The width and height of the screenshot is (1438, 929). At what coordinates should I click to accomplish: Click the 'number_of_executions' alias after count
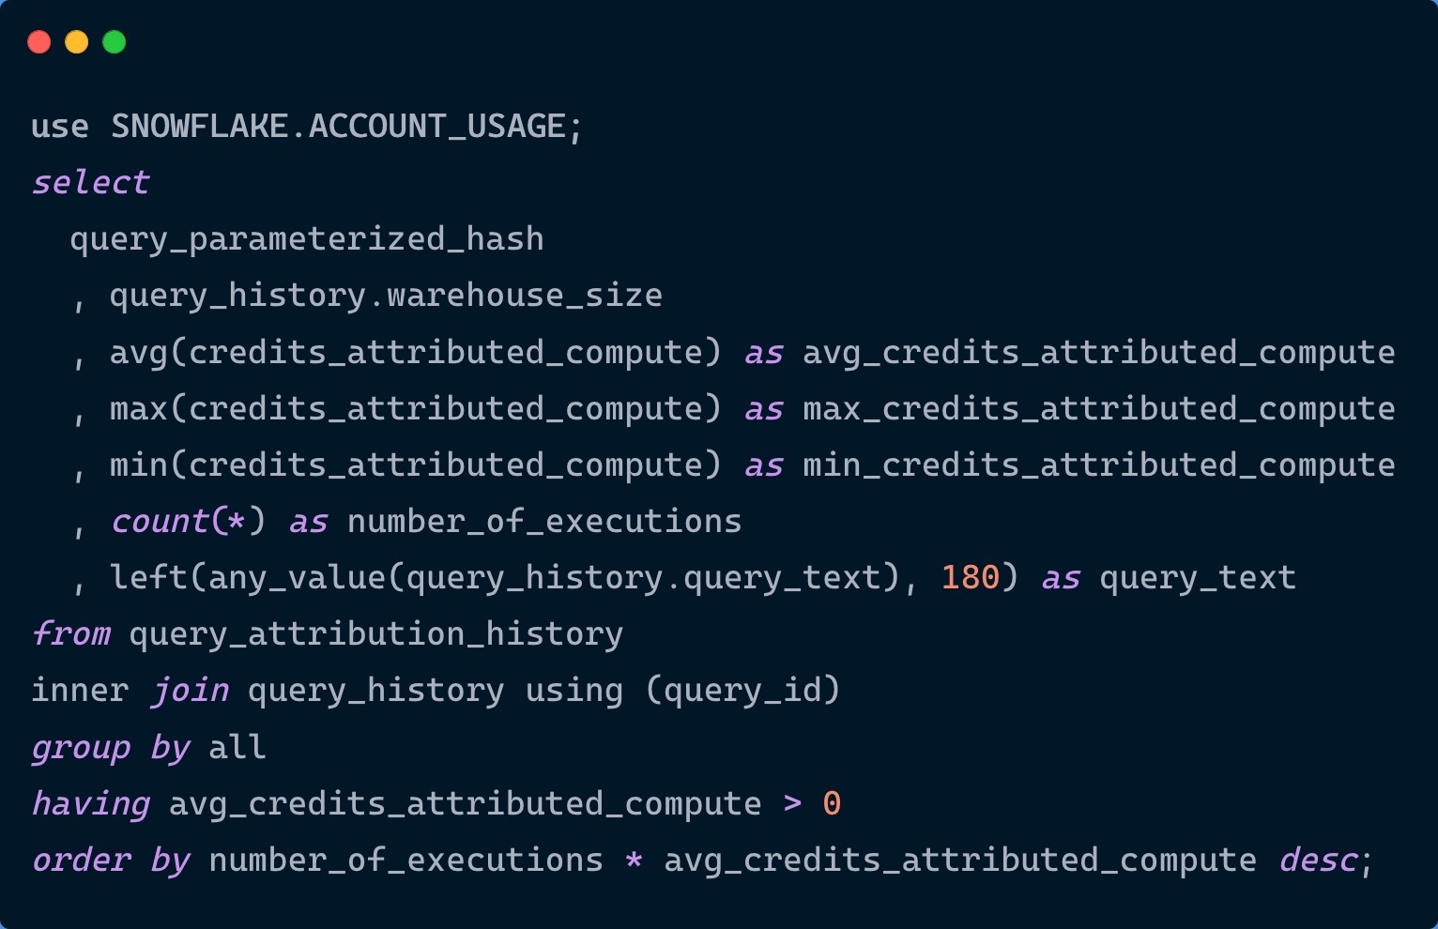point(544,521)
